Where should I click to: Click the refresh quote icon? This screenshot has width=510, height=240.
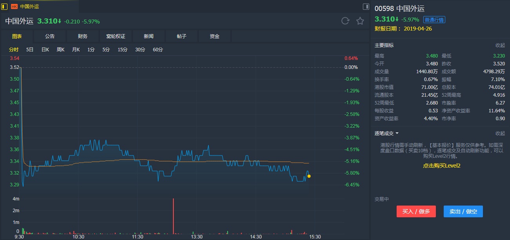[x=345, y=21]
